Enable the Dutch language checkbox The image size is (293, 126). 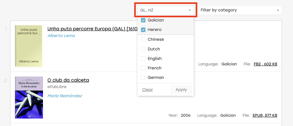(x=143, y=49)
